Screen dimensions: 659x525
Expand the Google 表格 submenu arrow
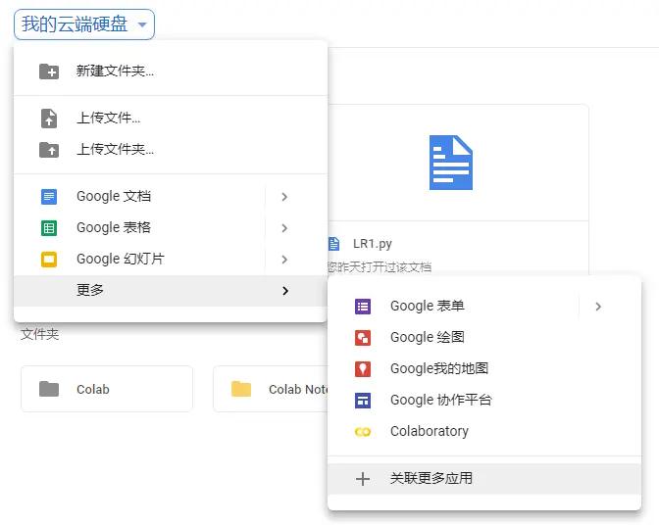coord(284,228)
